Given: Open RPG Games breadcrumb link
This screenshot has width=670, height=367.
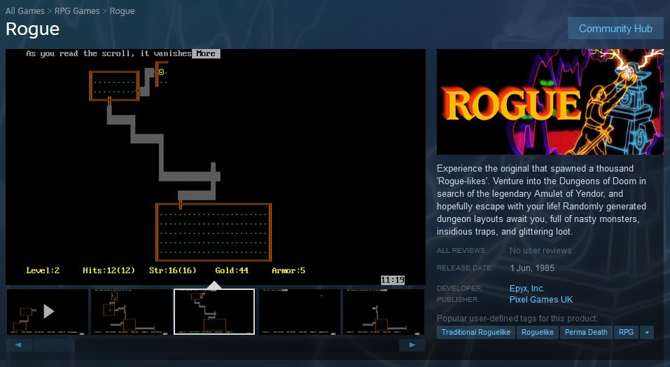Looking at the screenshot, I should (77, 11).
